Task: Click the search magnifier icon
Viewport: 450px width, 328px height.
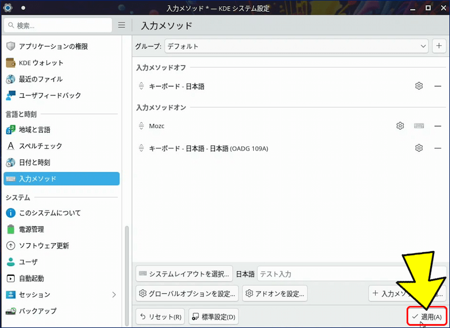Action: point(11,25)
